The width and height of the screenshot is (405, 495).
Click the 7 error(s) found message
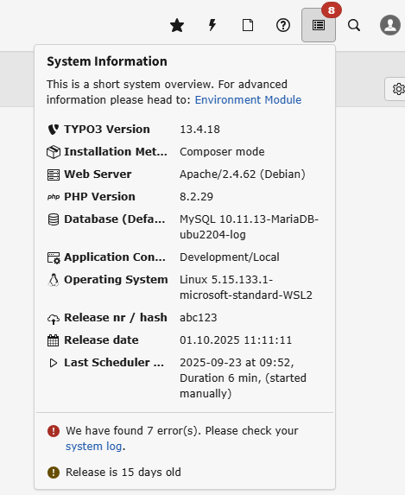click(x=182, y=439)
